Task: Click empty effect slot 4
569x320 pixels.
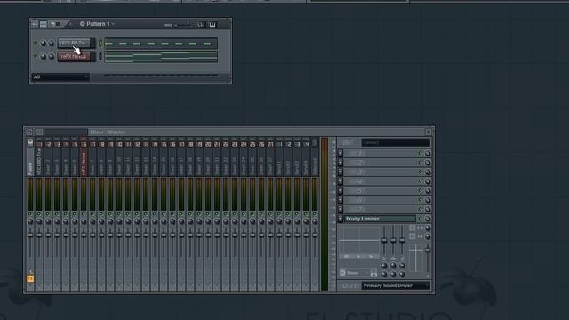Action: (380, 181)
